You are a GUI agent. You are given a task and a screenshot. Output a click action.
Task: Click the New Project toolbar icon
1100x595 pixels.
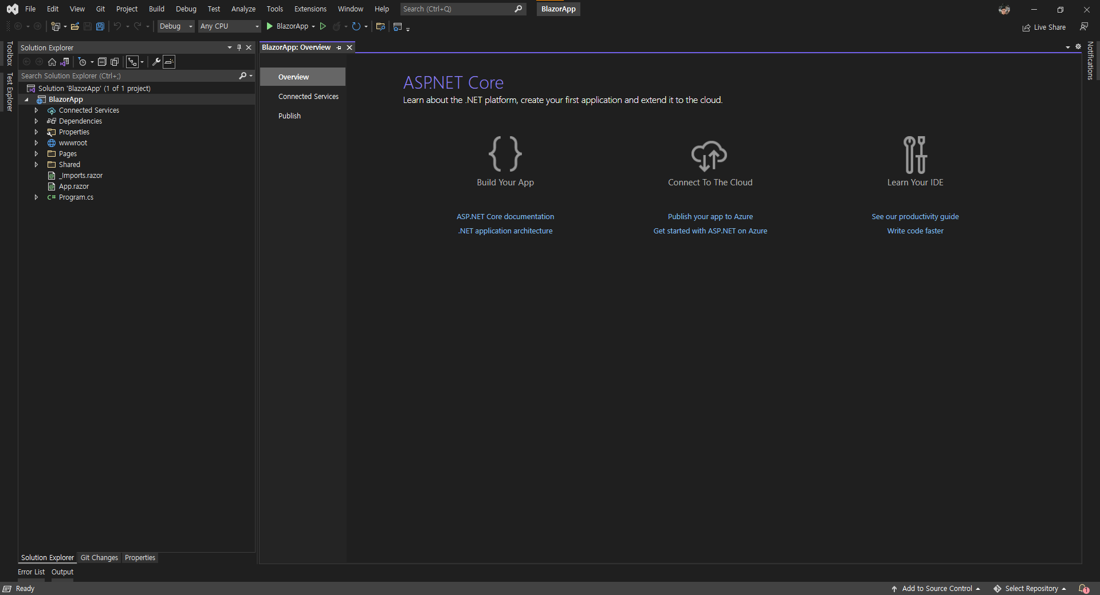(x=56, y=26)
